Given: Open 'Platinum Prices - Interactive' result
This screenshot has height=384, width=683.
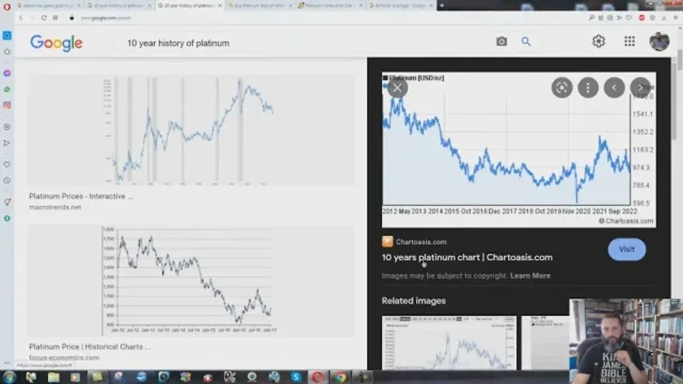Looking at the screenshot, I should [x=81, y=196].
